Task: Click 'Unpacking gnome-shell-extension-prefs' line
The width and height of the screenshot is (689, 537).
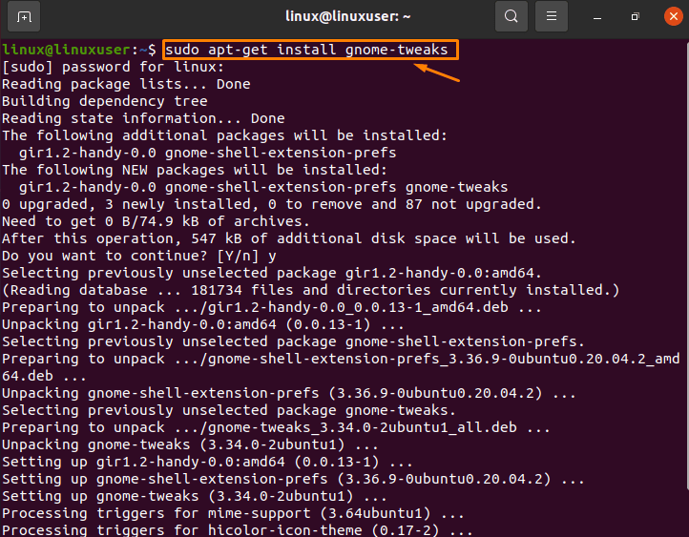Action: pyautogui.click(x=289, y=393)
